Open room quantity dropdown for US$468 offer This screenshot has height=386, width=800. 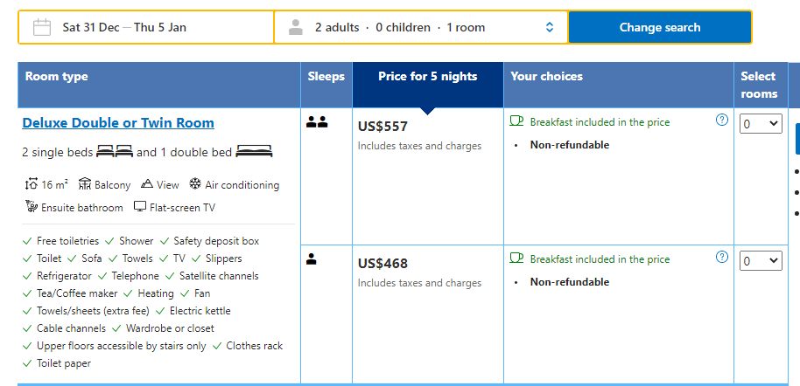coord(761,261)
